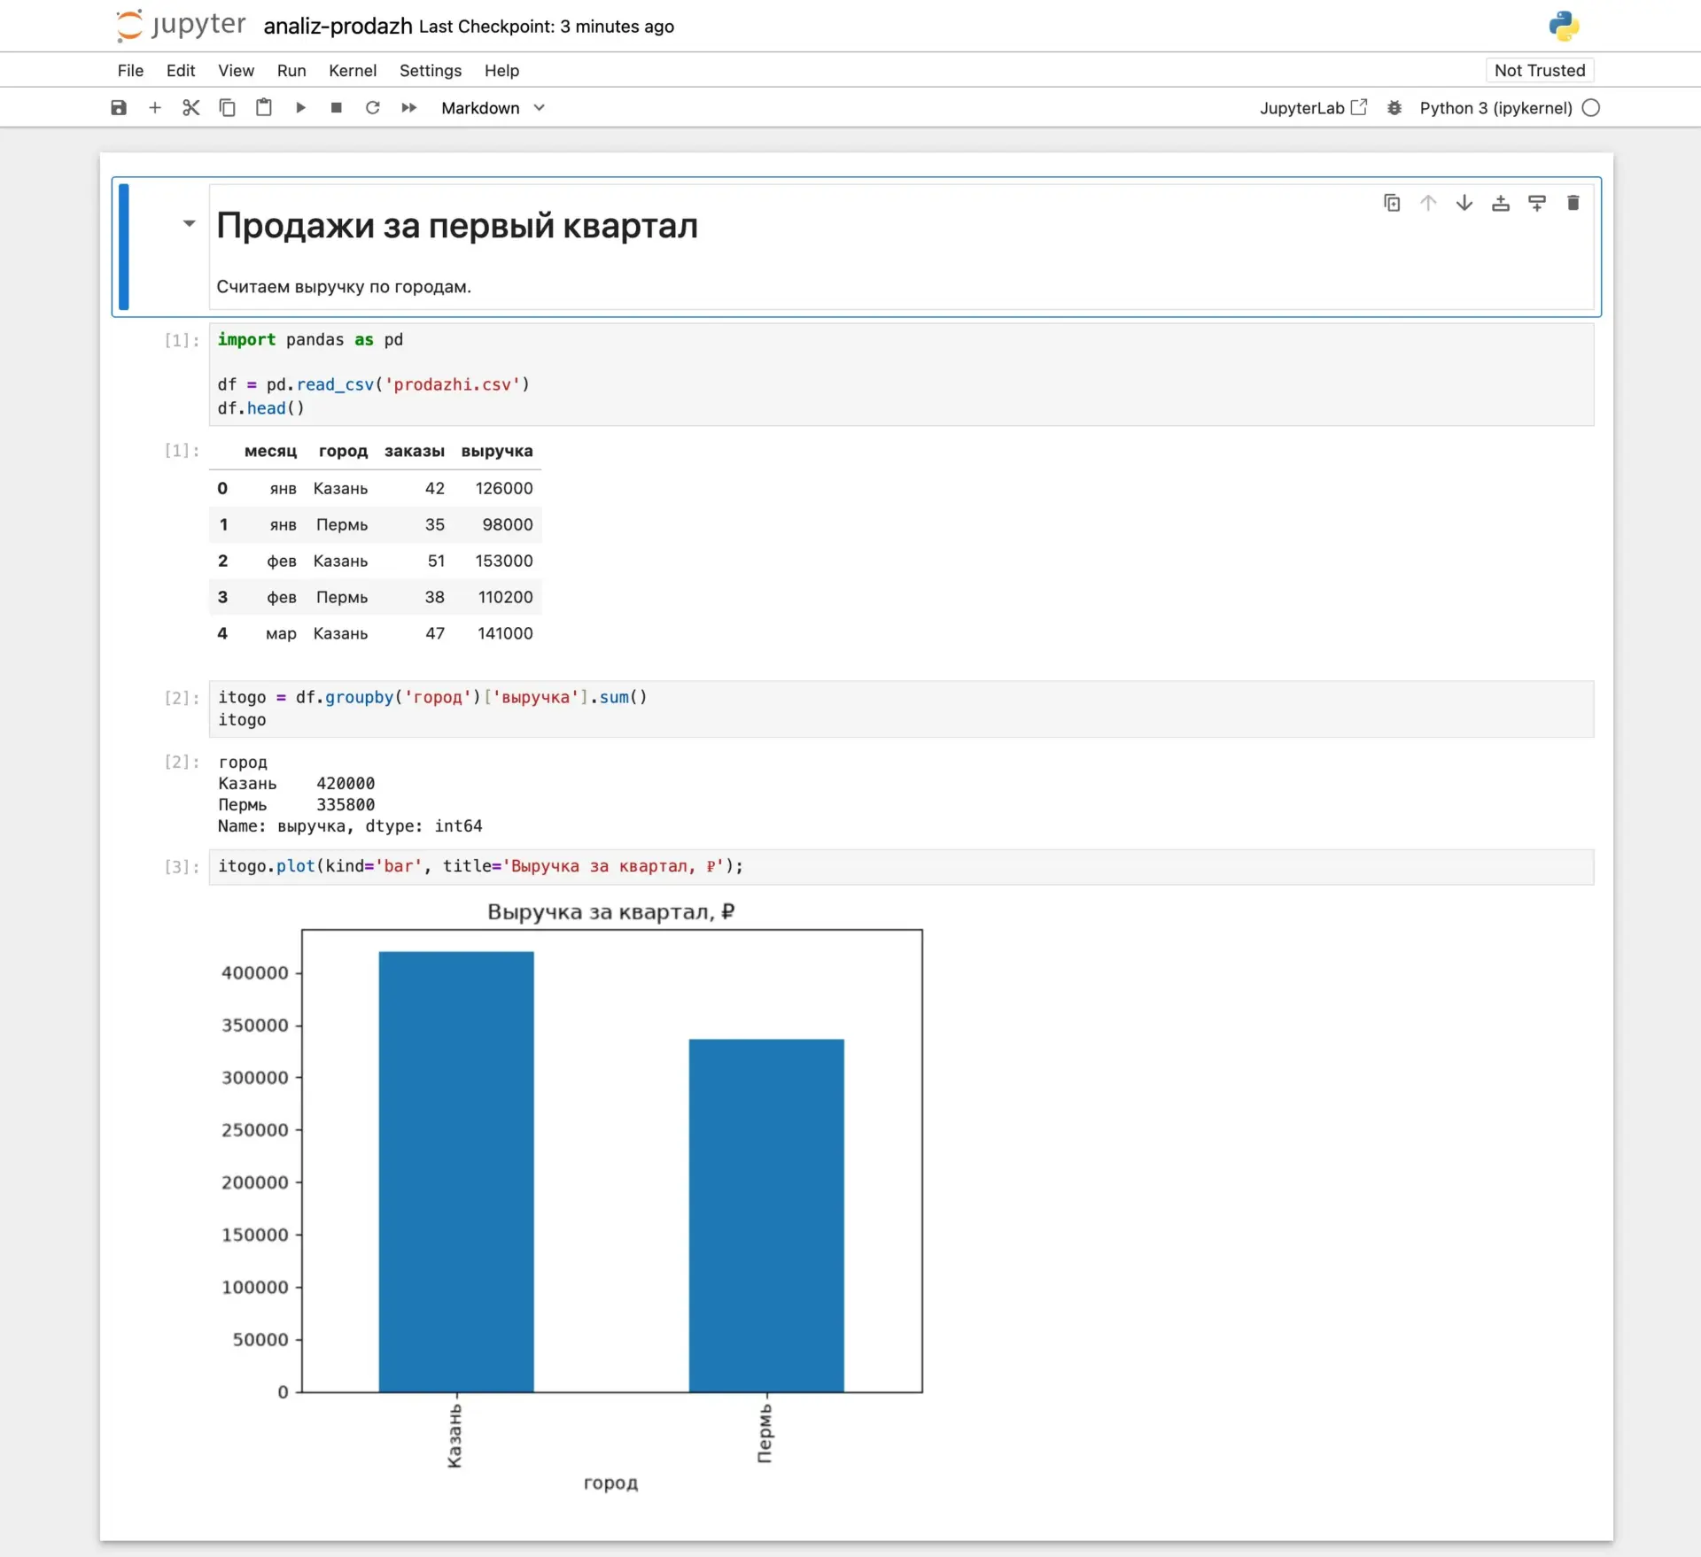Click into the itogo.plot code cell

click(x=901, y=866)
